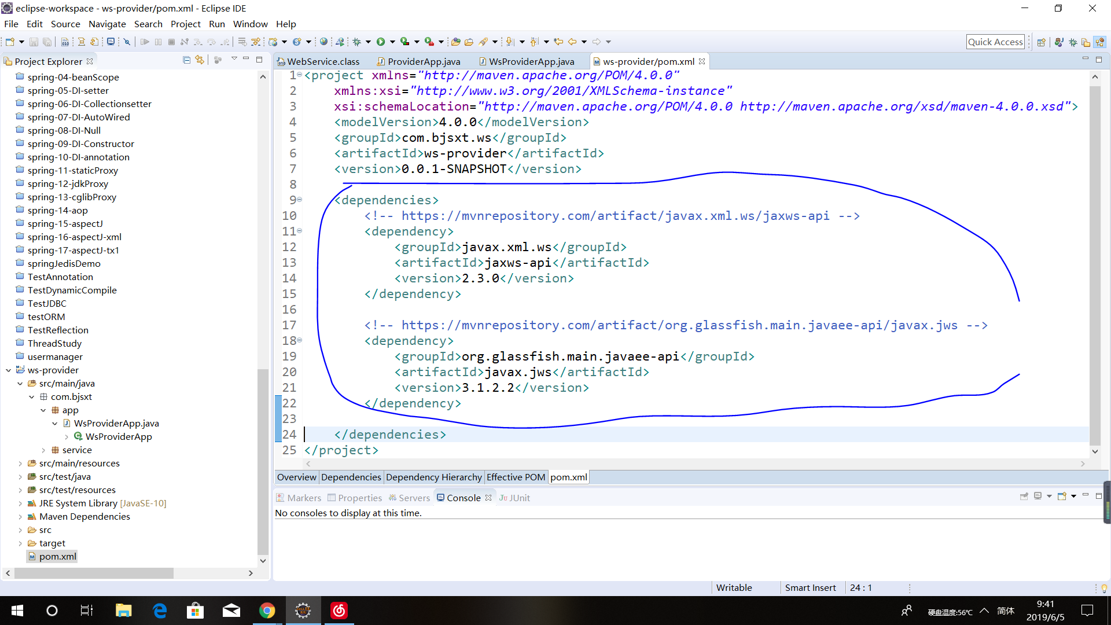This screenshot has height=625, width=1111.
Task: Open the Display Selected Console dropdown arrow
Action: click(1049, 497)
